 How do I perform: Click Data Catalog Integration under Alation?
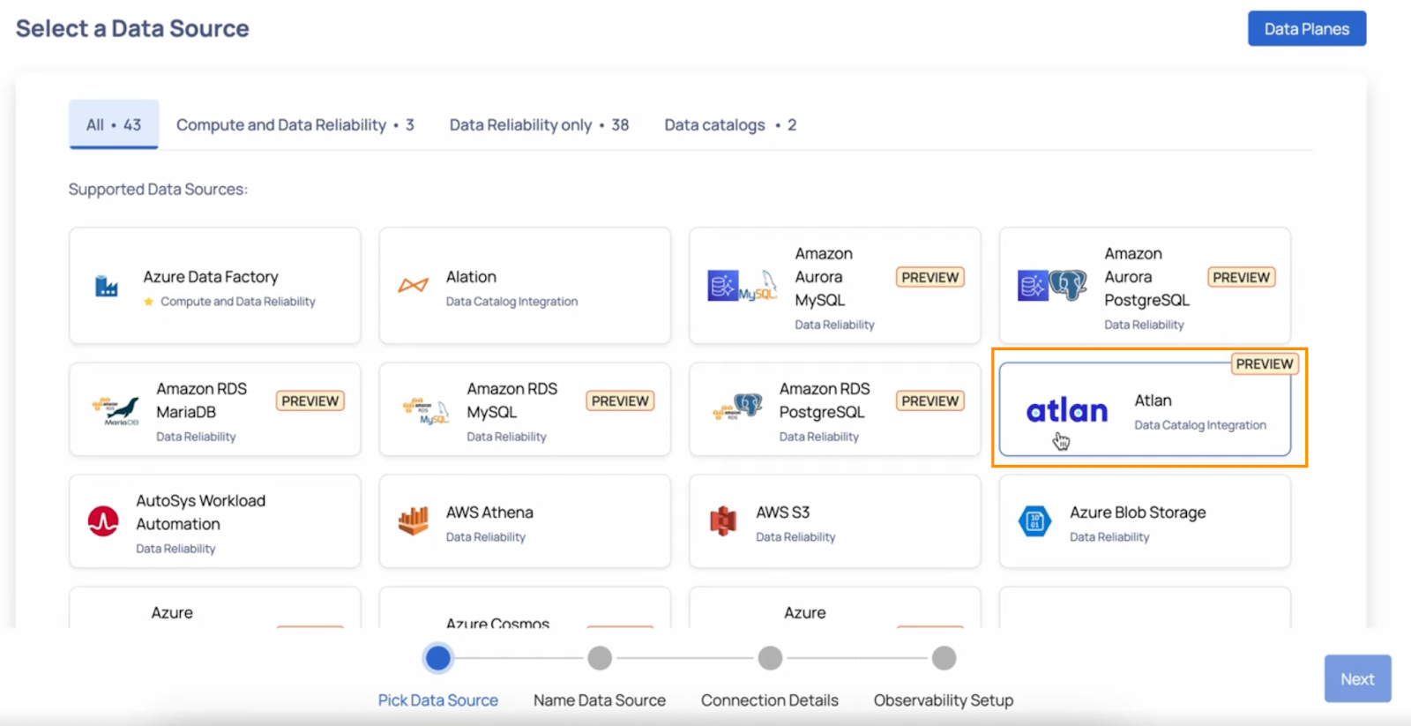[511, 302]
